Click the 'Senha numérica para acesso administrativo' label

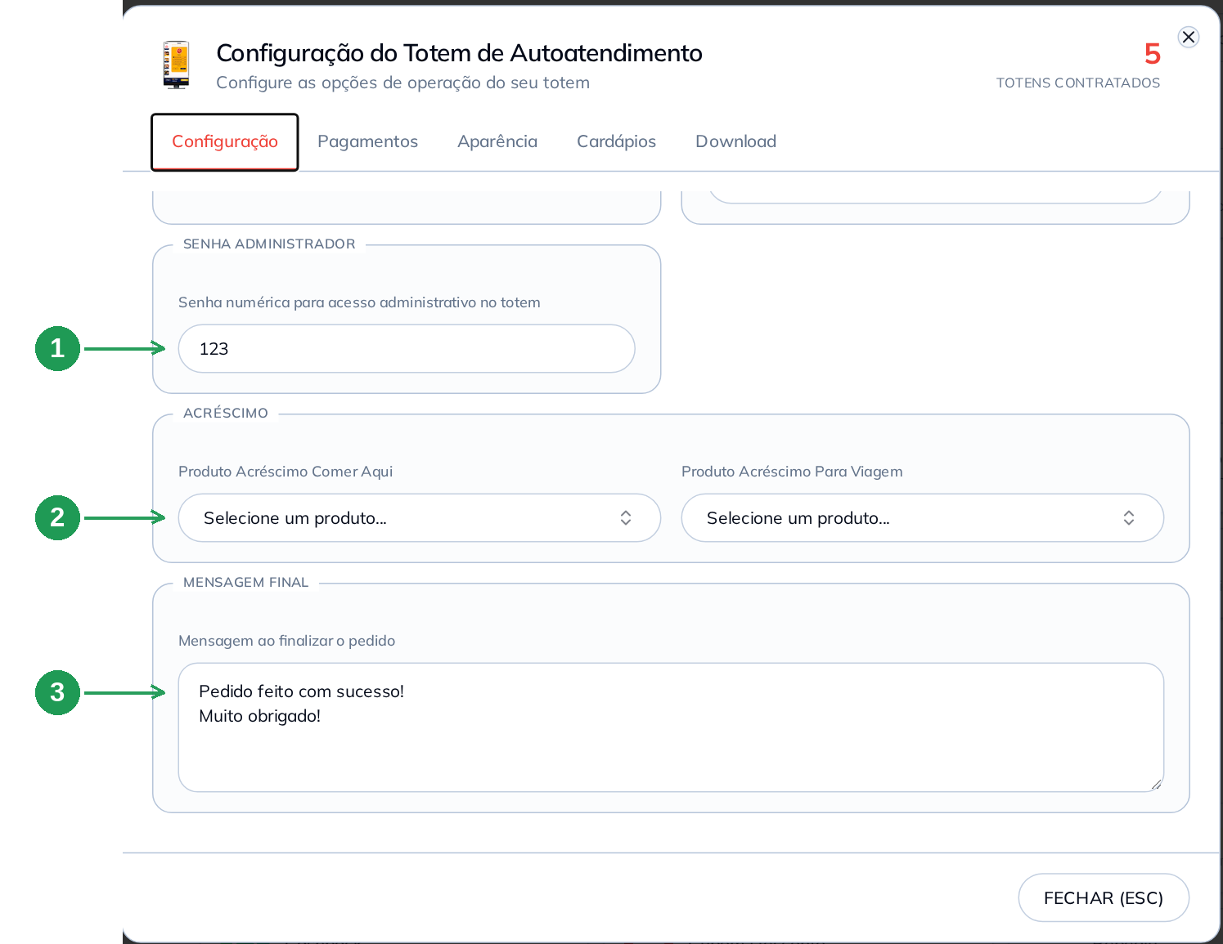click(359, 302)
